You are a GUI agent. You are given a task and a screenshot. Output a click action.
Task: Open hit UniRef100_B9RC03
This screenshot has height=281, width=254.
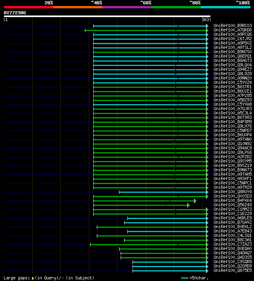(x=233, y=25)
